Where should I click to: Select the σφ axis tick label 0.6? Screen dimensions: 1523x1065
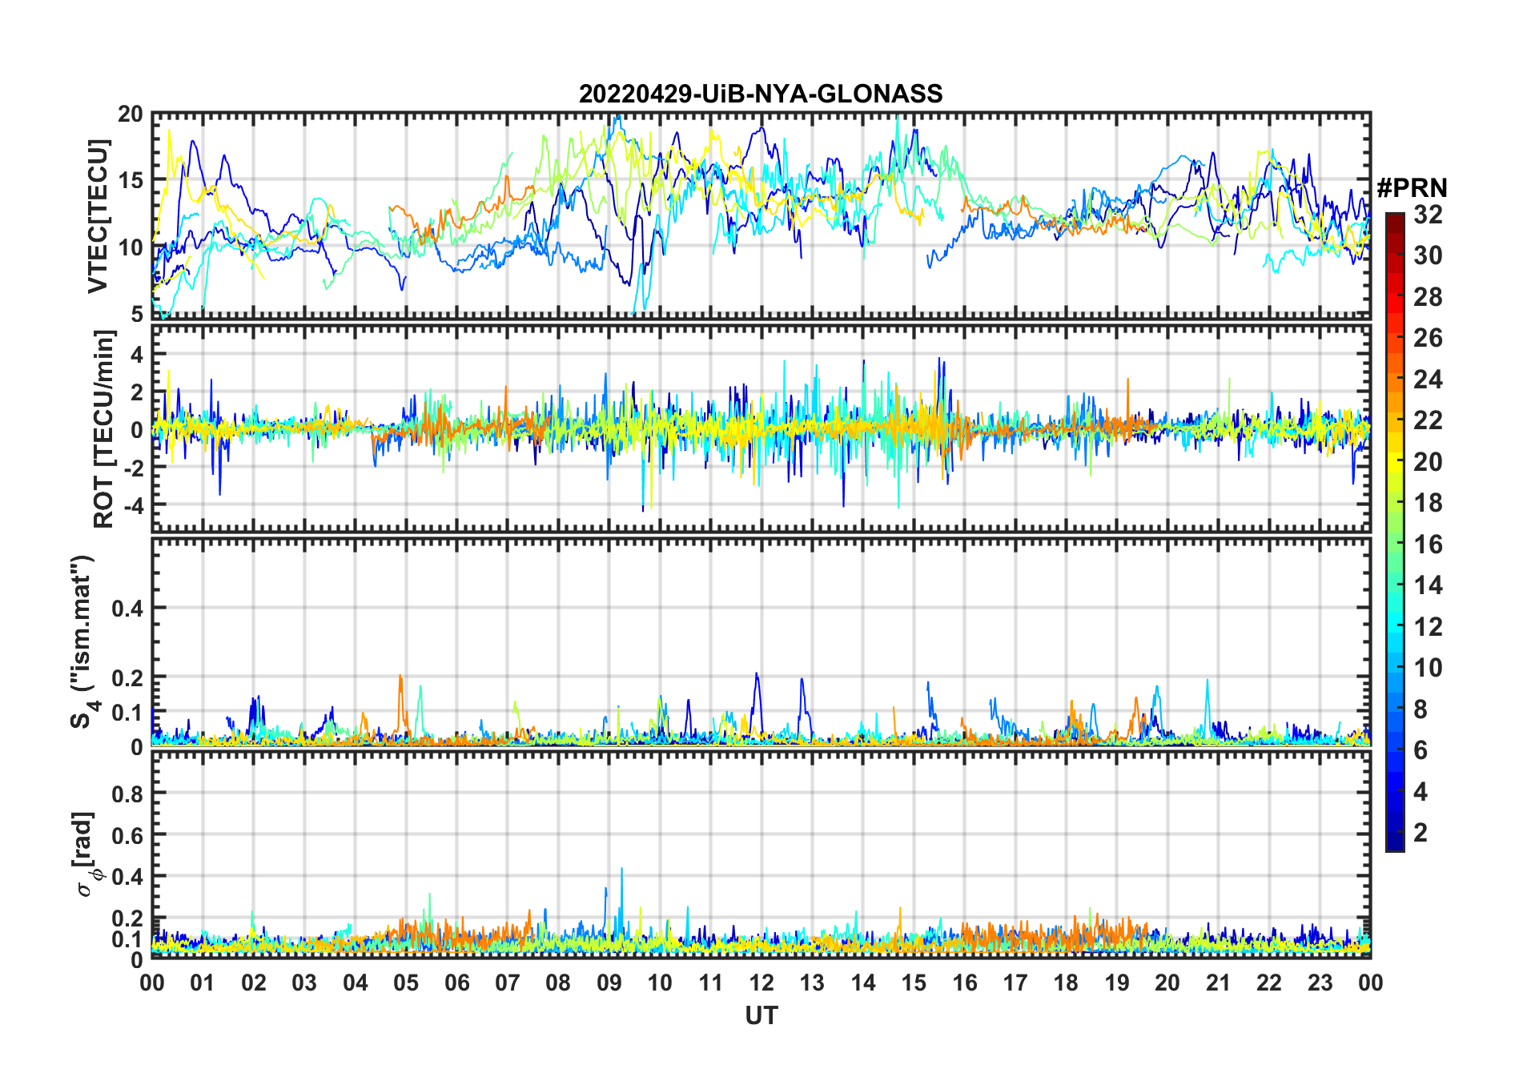coord(128,835)
